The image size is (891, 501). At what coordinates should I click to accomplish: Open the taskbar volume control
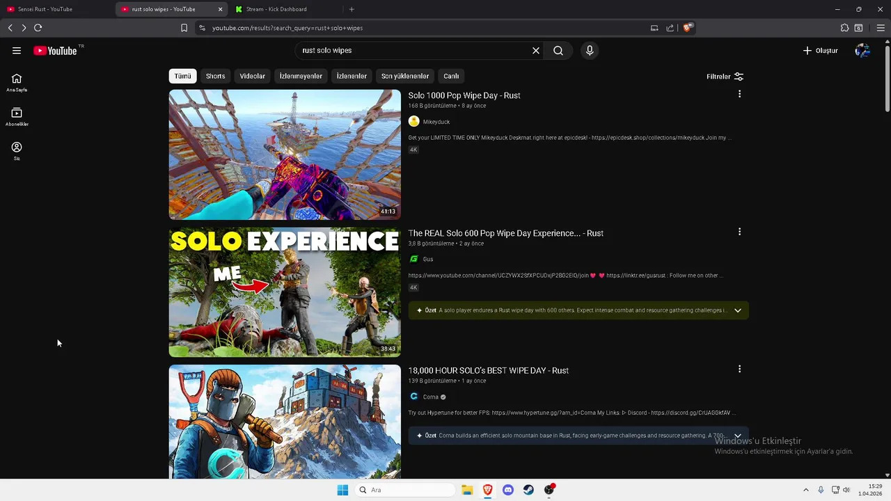846,490
